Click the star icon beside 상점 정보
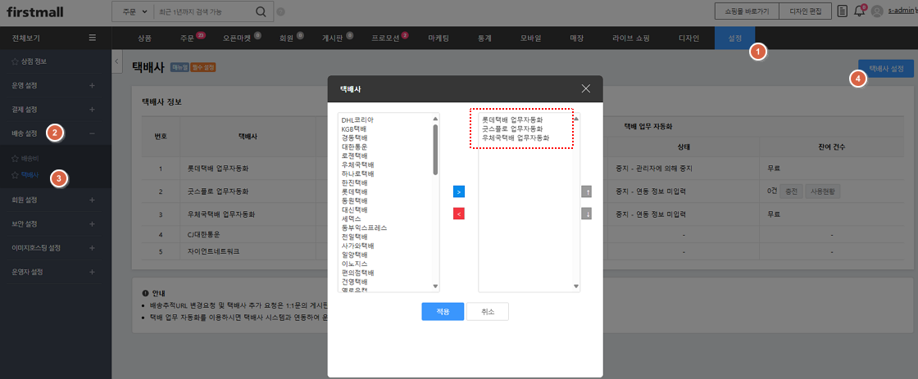918x379 pixels. coord(15,61)
